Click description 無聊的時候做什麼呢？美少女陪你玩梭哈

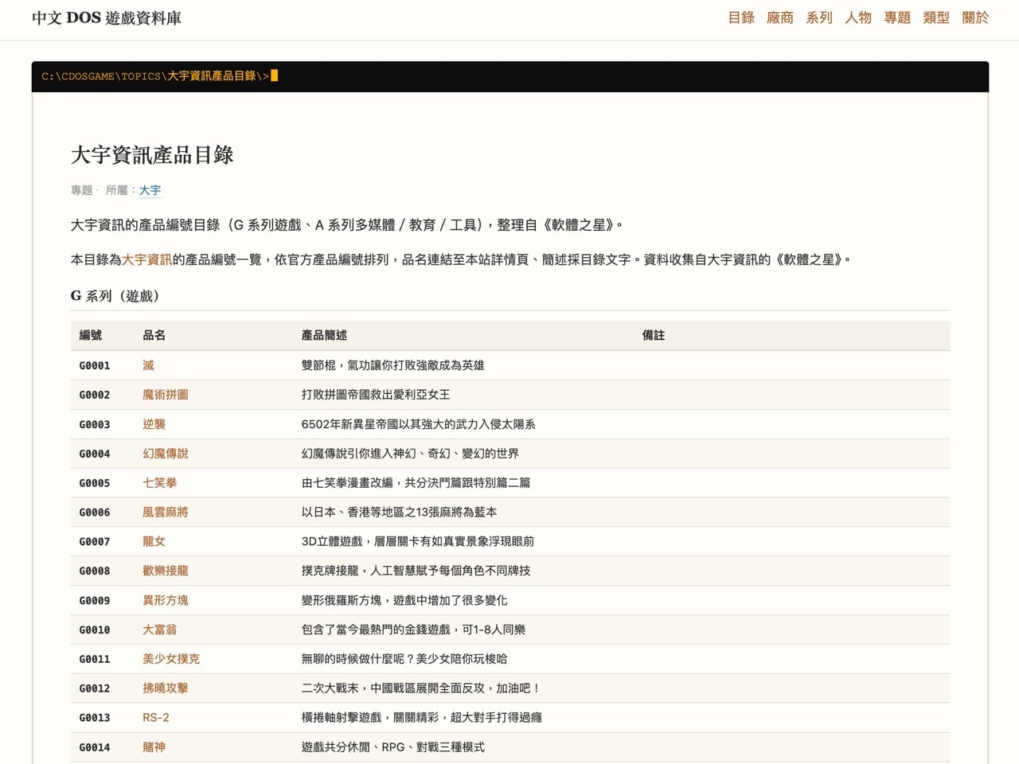pos(404,659)
